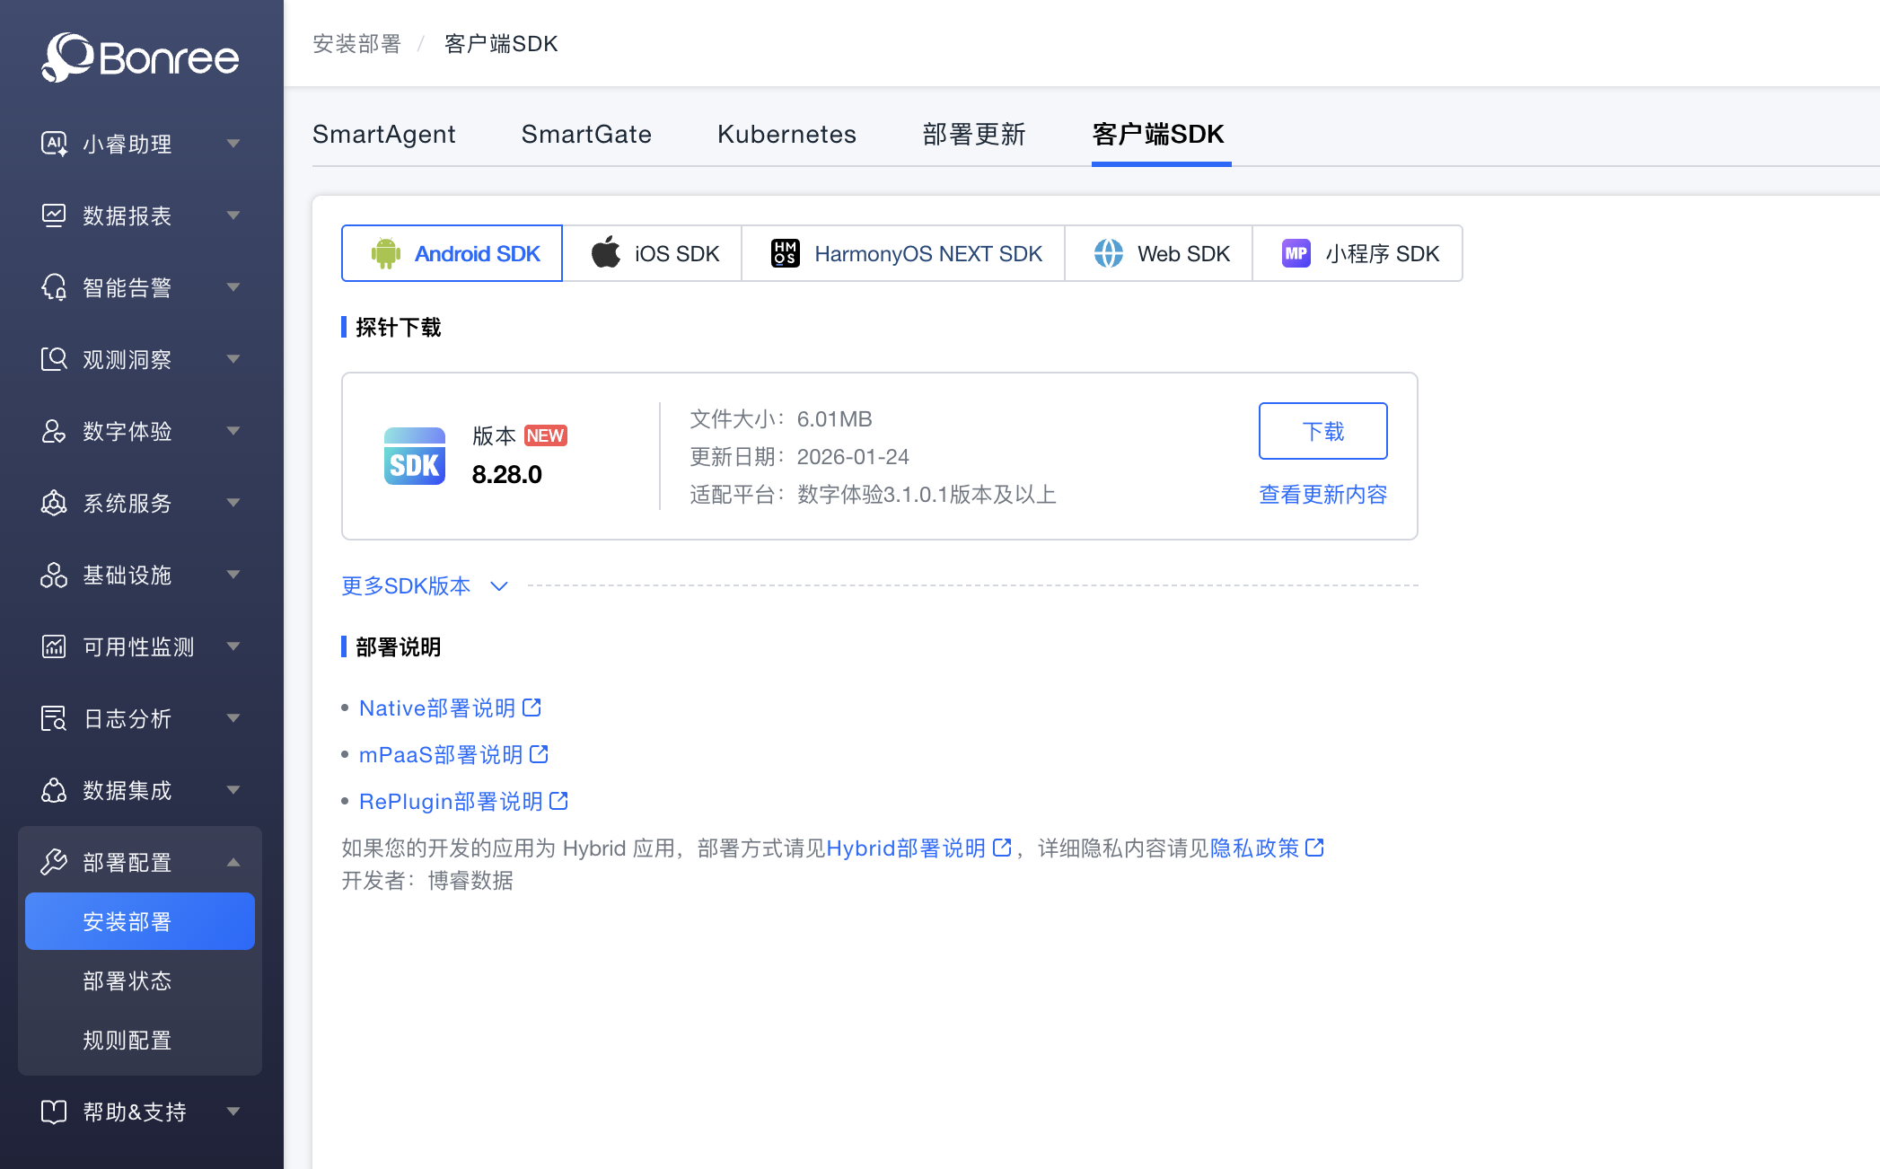The height and width of the screenshot is (1169, 1880).
Task: Download the 8.28.0 SDK with 下载
Action: pos(1323,431)
